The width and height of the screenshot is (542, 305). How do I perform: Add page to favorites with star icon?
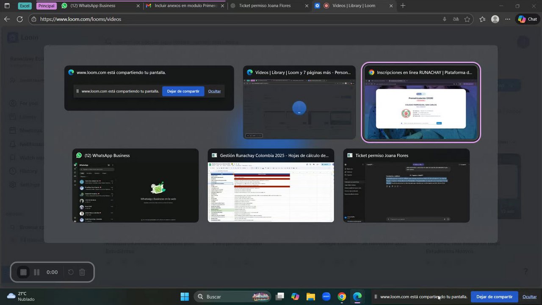coord(467,19)
